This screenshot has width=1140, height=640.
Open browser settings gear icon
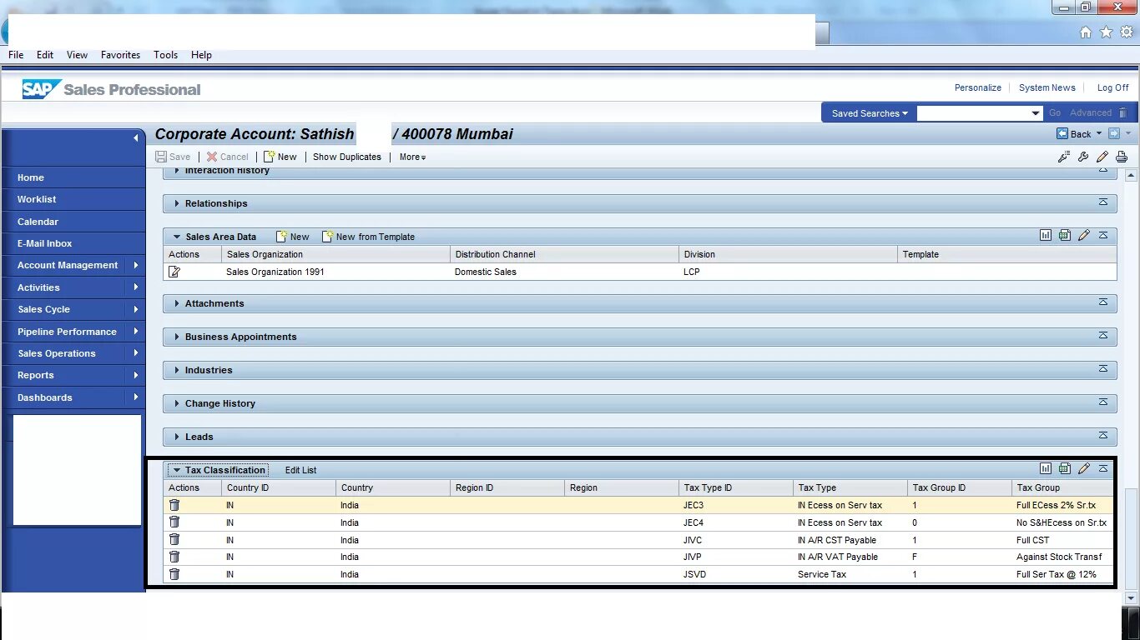point(1127,32)
